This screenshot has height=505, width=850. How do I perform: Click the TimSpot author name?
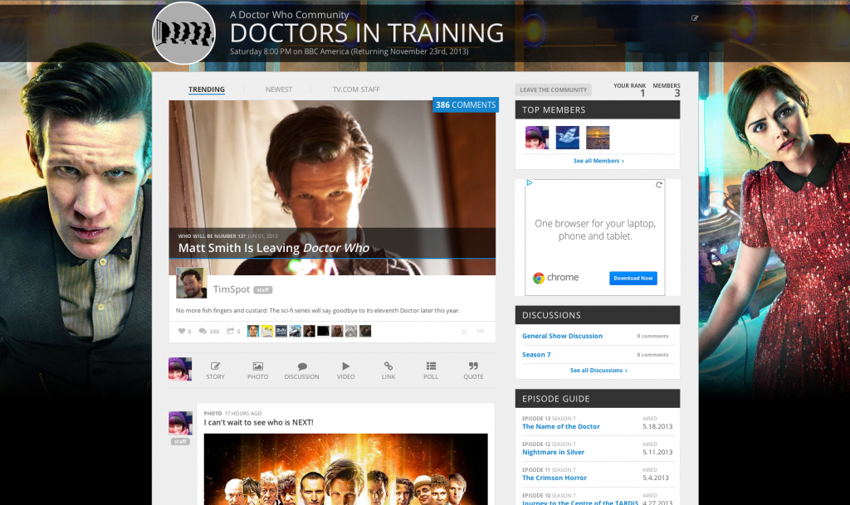(232, 289)
